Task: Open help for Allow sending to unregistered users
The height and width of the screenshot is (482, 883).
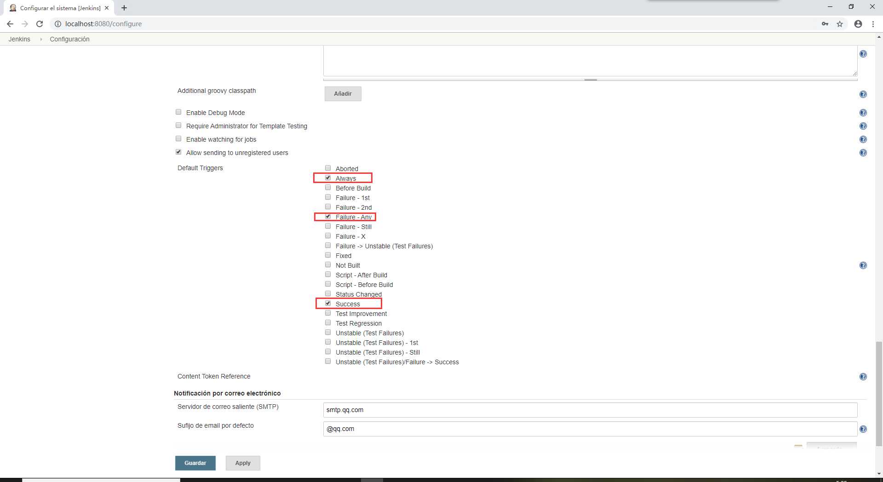Action: tap(863, 153)
